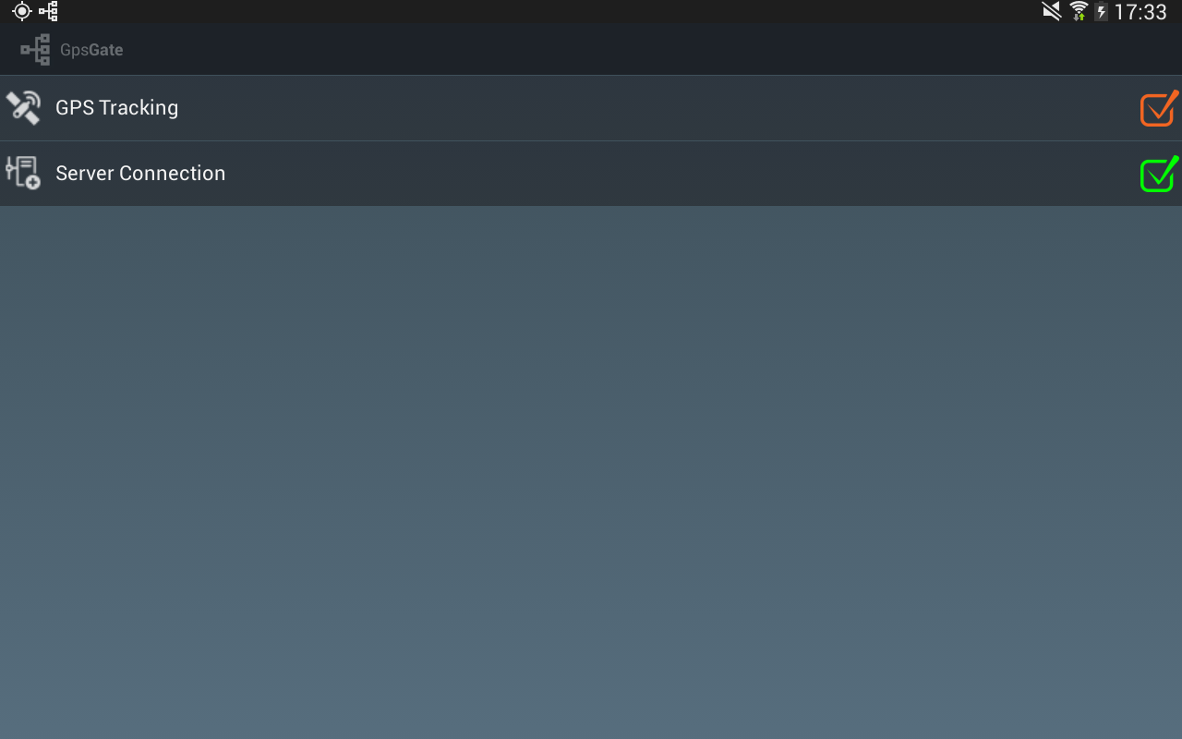This screenshot has width=1182, height=739.
Task: Click the empty gray area below the list
Action: 591,471
